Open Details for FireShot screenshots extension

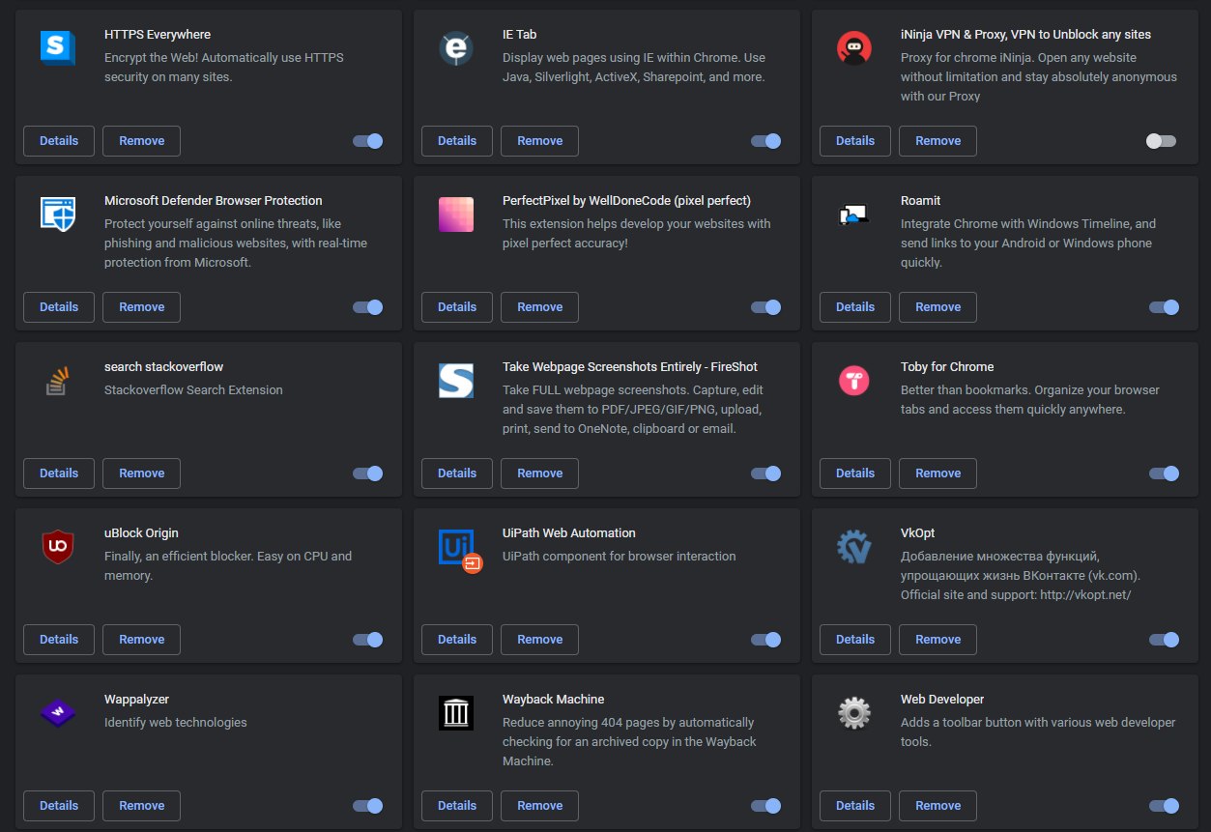[457, 473]
